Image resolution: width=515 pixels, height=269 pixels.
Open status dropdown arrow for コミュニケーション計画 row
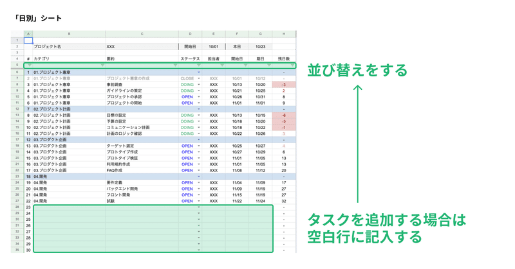tap(199, 128)
